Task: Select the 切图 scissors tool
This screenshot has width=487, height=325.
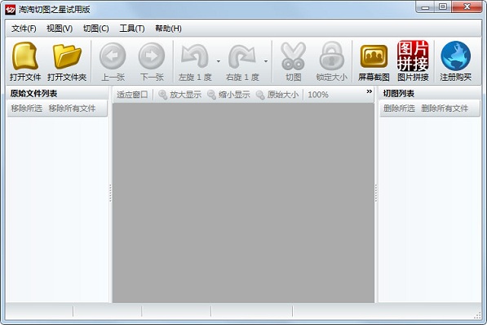Action: (x=293, y=56)
